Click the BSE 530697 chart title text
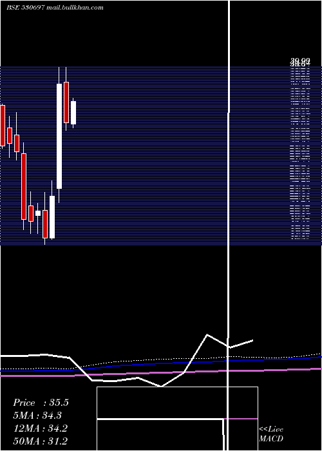 coord(55,8)
